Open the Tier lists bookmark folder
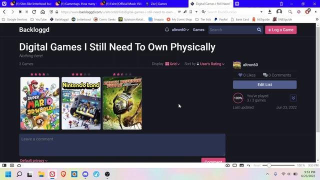The width and height of the screenshot is (320, 180). [x=203, y=19]
